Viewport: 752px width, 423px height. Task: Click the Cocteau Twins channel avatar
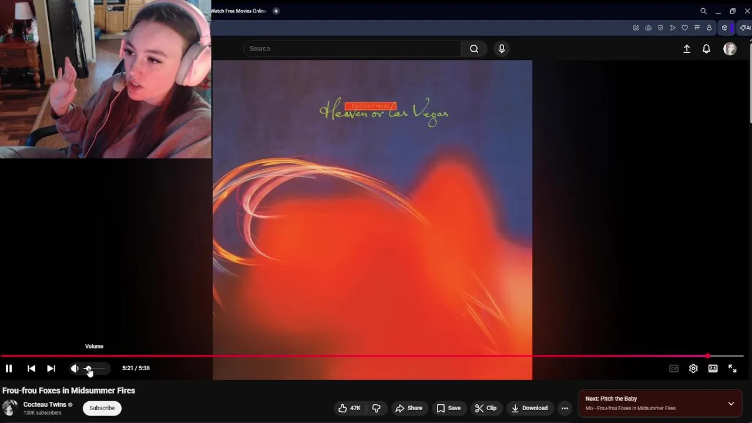coord(10,408)
